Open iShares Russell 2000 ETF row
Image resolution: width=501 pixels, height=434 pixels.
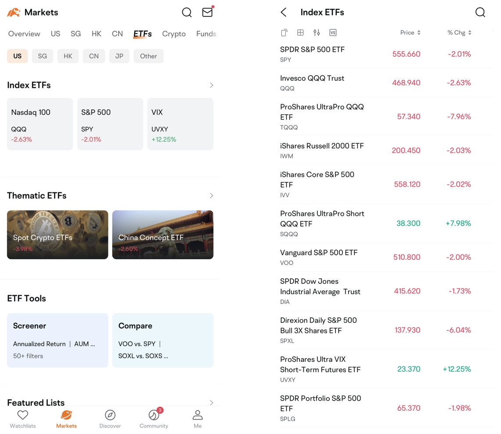[x=386, y=151]
